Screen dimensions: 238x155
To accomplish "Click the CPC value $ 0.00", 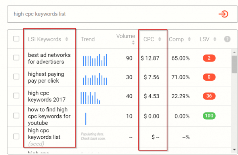I will coord(152,116).
